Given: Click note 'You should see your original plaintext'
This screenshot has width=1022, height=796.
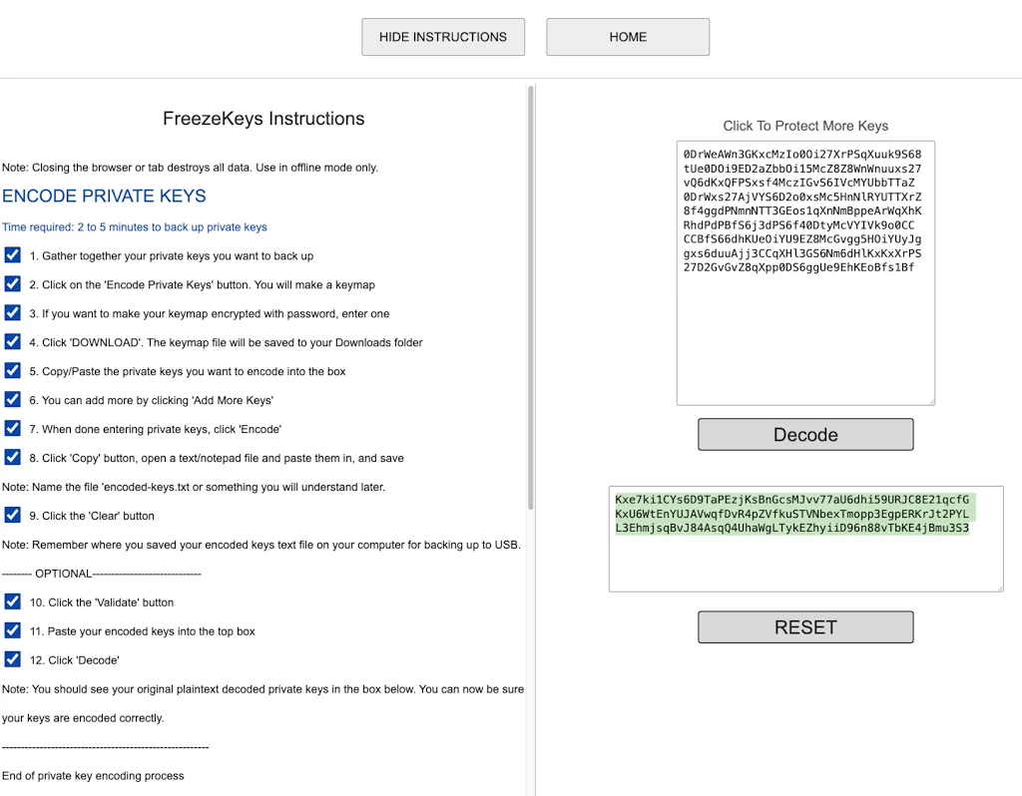Looking at the screenshot, I should (262, 689).
